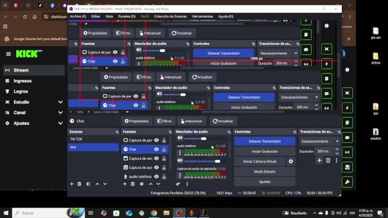Open Chrome apps grid icon
Viewport: 388px width, 218px height.
5,27
